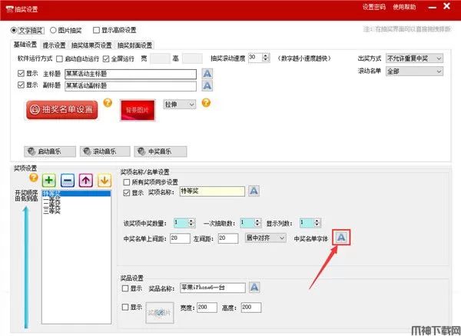Open the 出奖方式 dropdown
The width and height of the screenshot is (461, 336).
tap(414, 58)
